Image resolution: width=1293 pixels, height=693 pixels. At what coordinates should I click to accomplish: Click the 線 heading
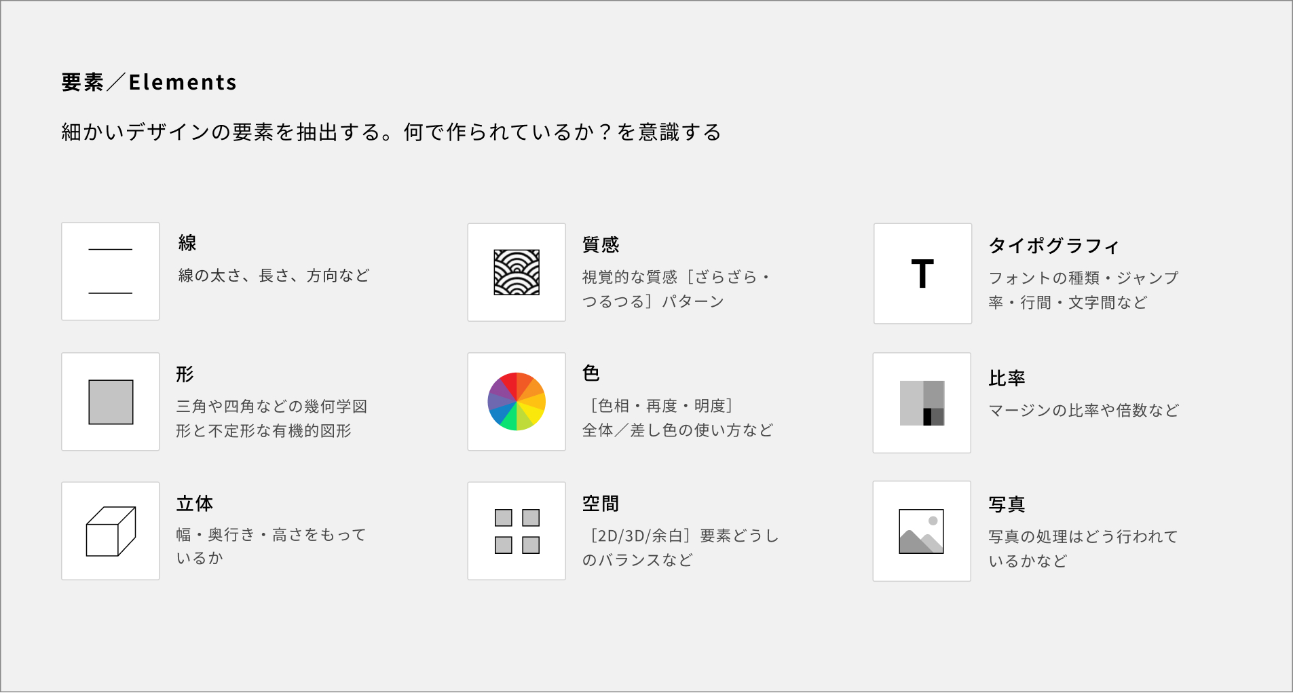click(187, 243)
